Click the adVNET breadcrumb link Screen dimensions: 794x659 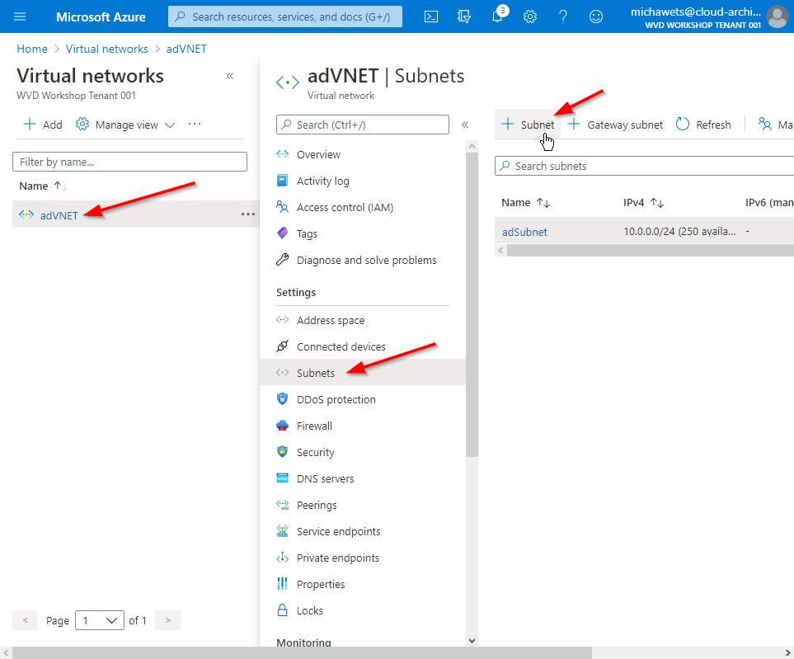pyautogui.click(x=186, y=49)
